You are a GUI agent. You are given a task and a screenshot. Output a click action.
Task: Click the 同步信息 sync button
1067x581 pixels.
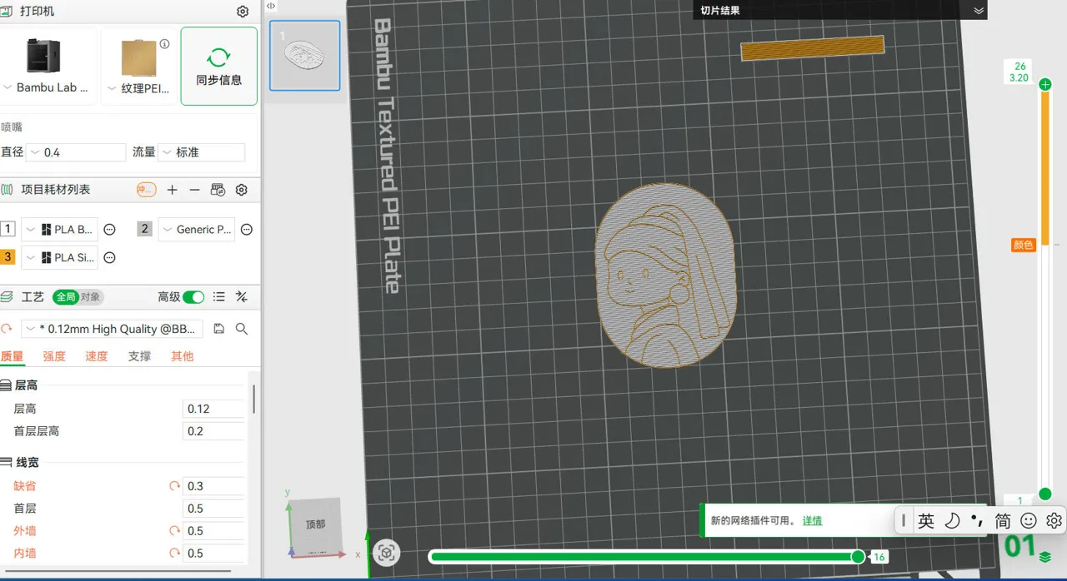(219, 66)
